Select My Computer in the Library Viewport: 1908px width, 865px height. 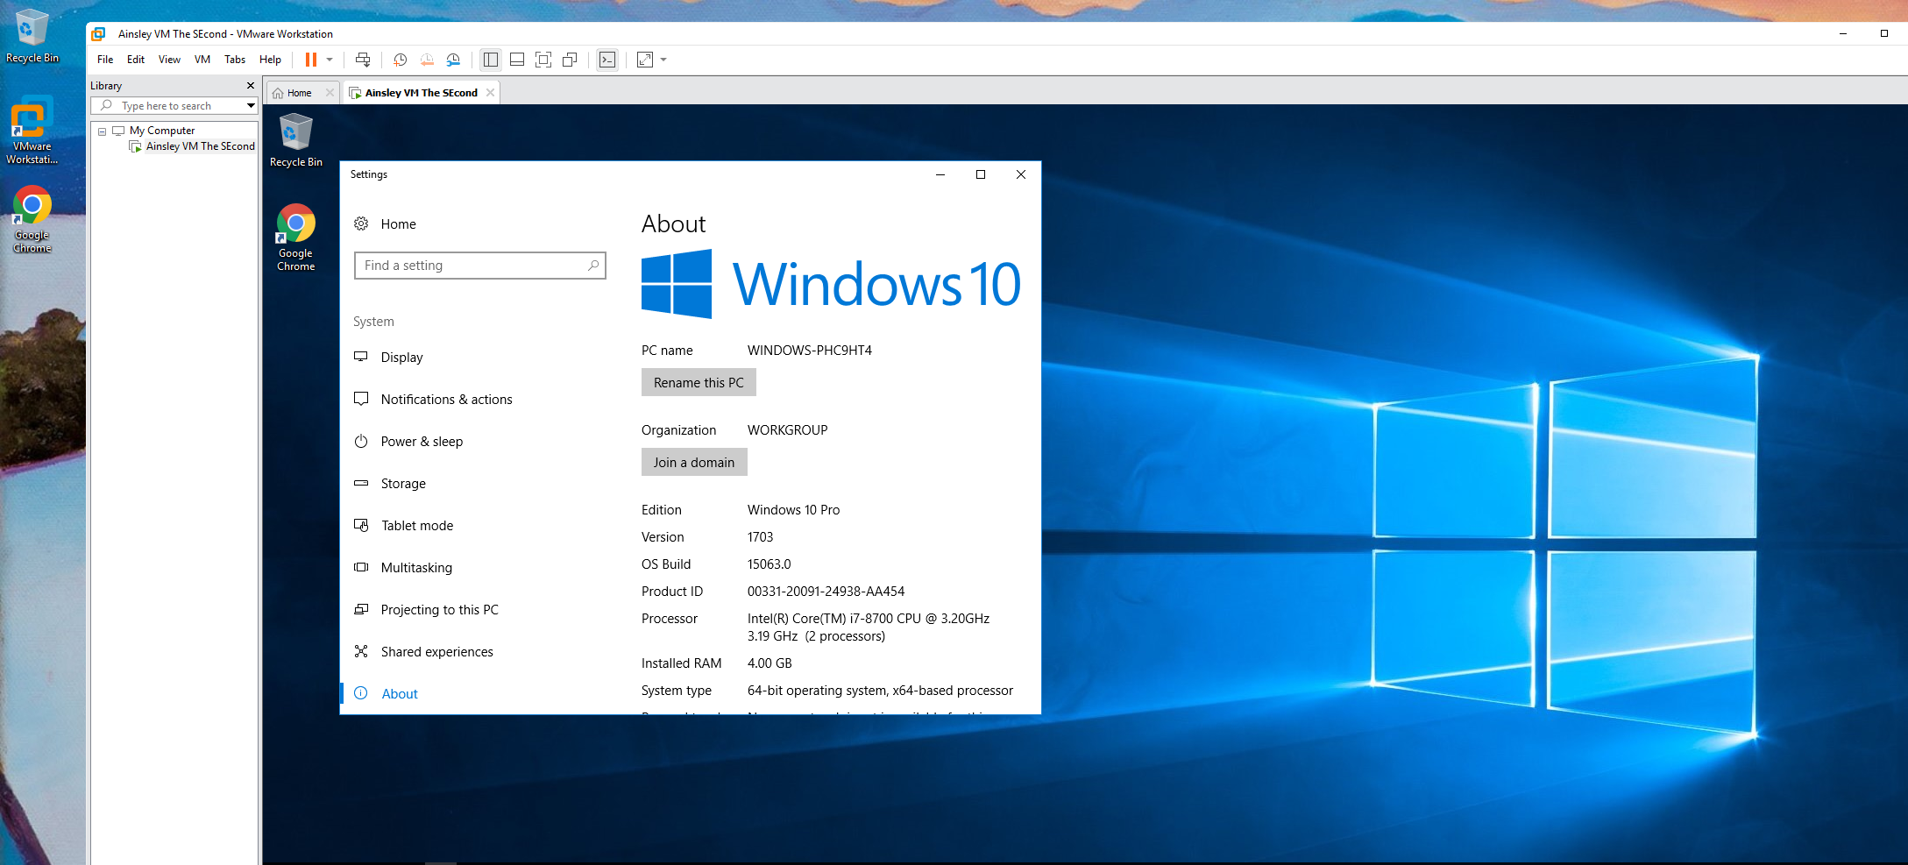coord(162,131)
